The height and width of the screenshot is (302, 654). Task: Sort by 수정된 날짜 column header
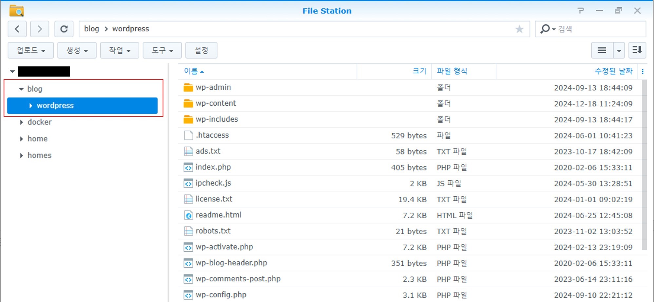coord(567,71)
